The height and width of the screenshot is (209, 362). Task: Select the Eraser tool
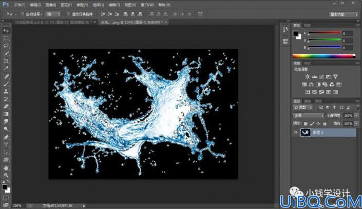[6, 107]
